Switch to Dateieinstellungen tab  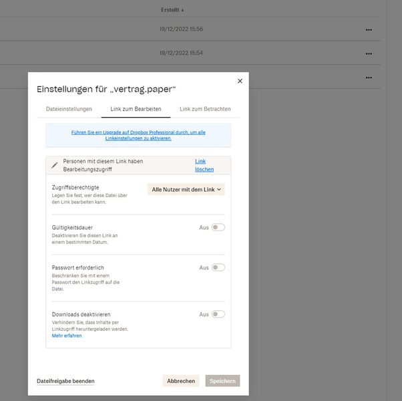pyautogui.click(x=69, y=109)
